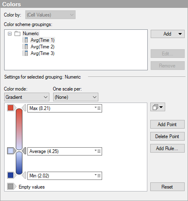Open the Average point value options menu icon
The width and height of the screenshot is (188, 201).
tap(98, 151)
